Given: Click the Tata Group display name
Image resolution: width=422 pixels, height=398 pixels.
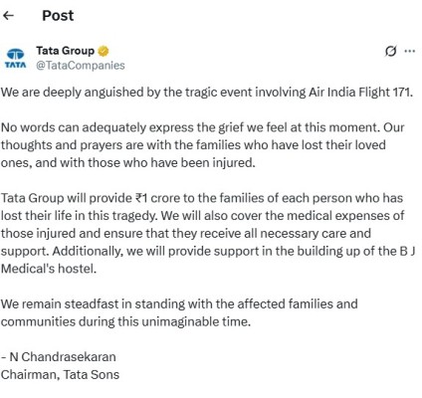Looking at the screenshot, I should [x=66, y=51].
